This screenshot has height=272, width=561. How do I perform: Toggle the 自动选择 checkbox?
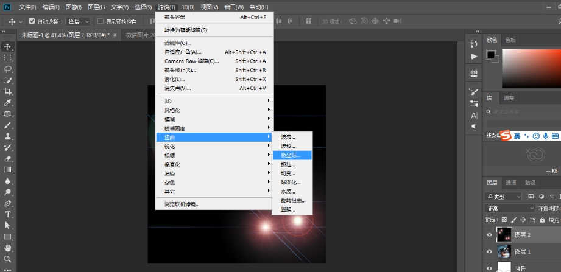point(32,21)
